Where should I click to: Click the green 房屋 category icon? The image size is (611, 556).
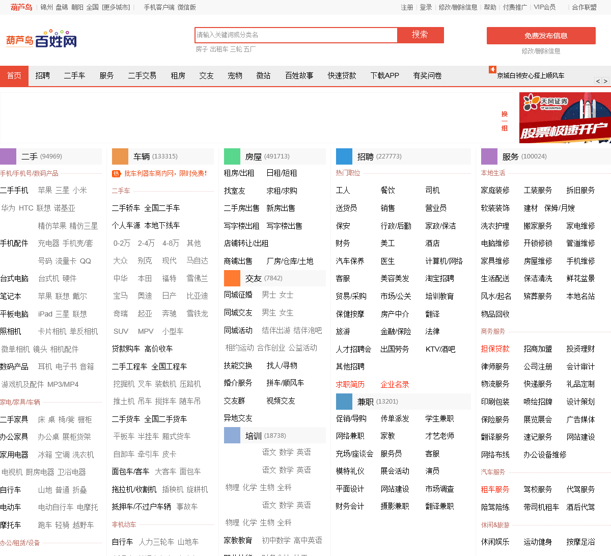232,156
